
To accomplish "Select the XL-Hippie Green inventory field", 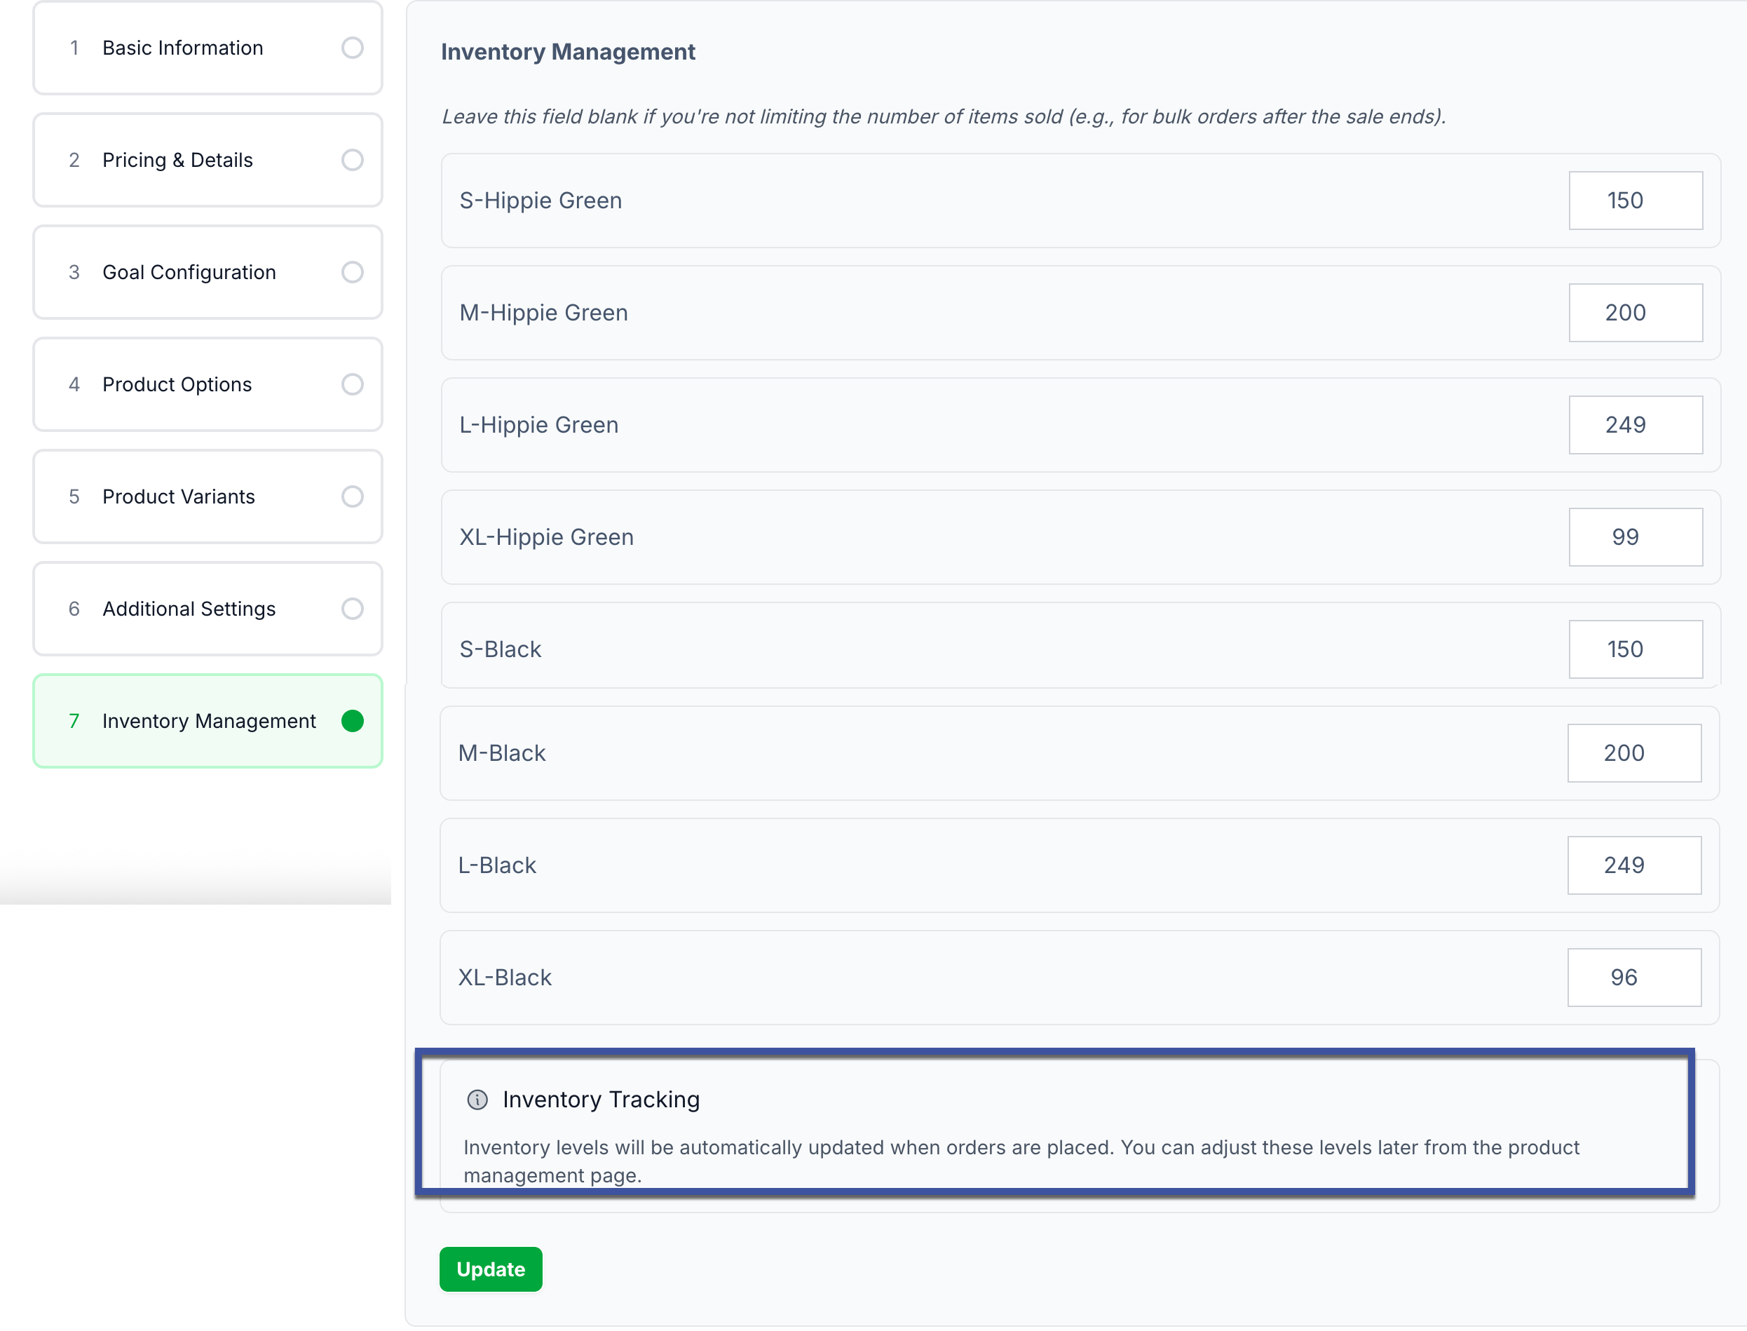I will (1635, 537).
